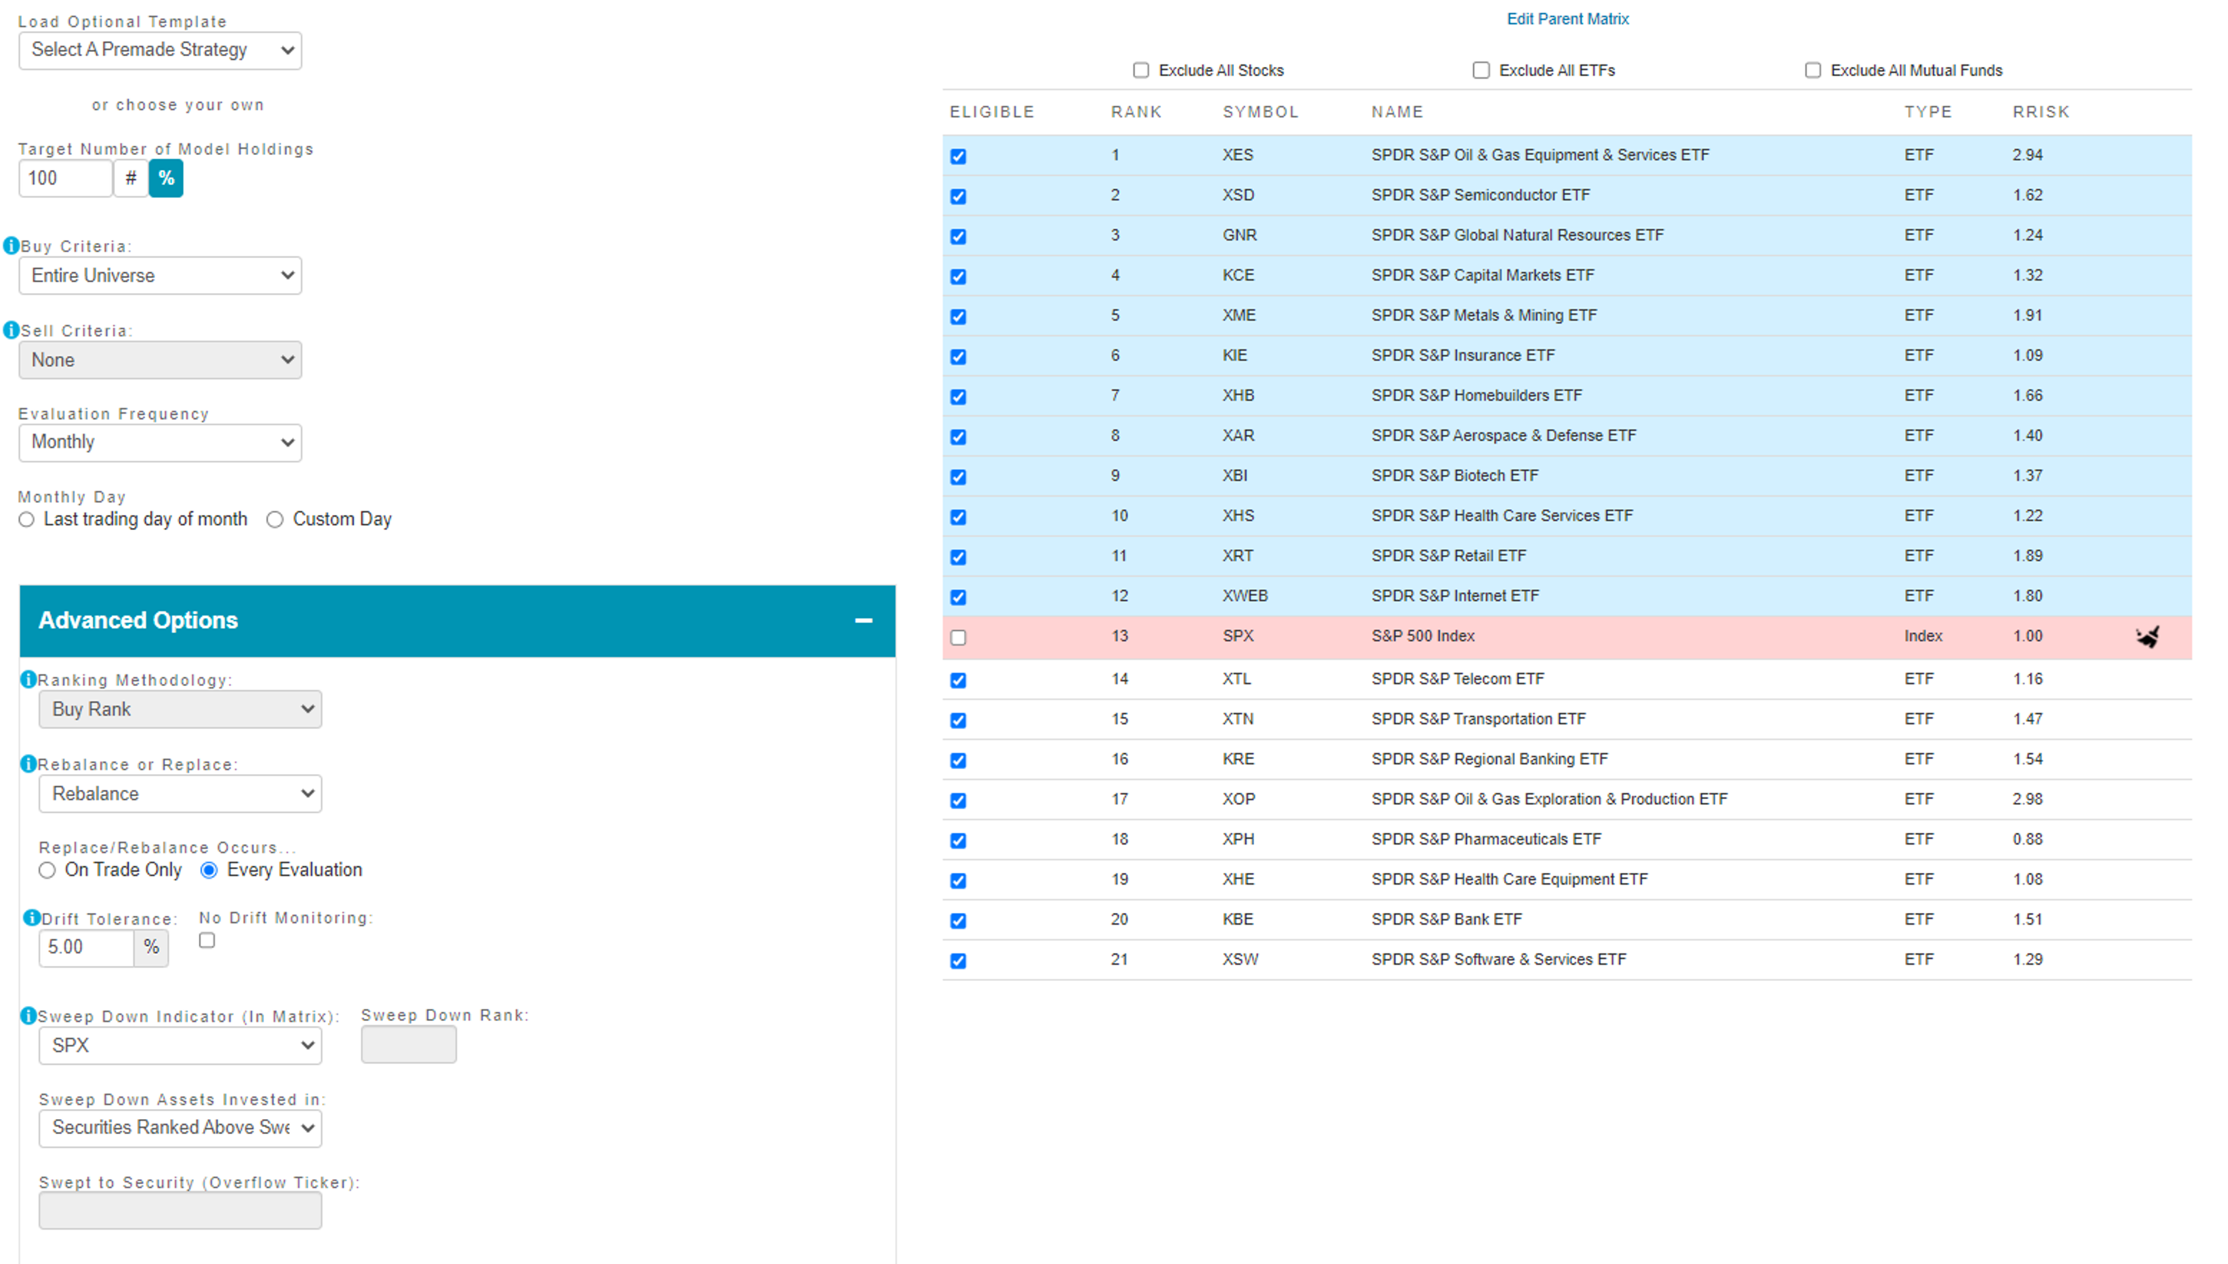This screenshot has width=2228, height=1264.
Task: Select Last trading day of month
Action: tap(27, 519)
